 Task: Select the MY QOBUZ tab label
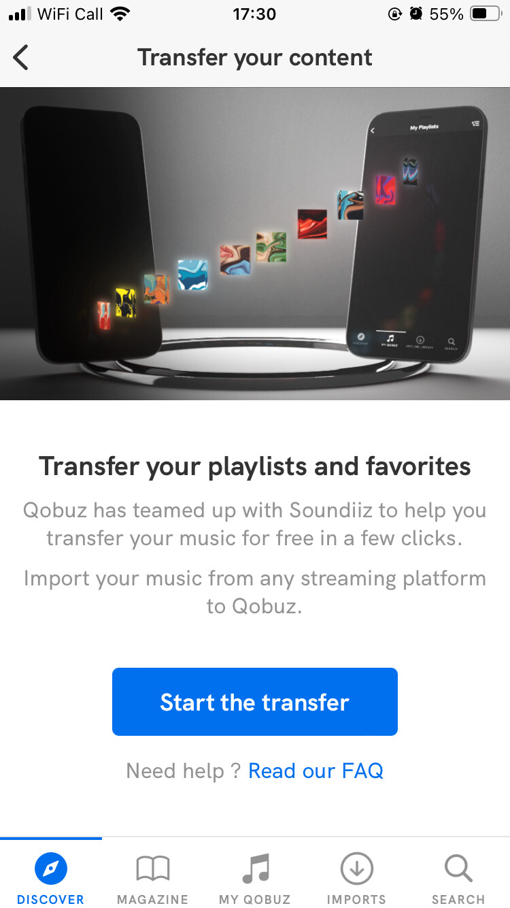pos(255,899)
